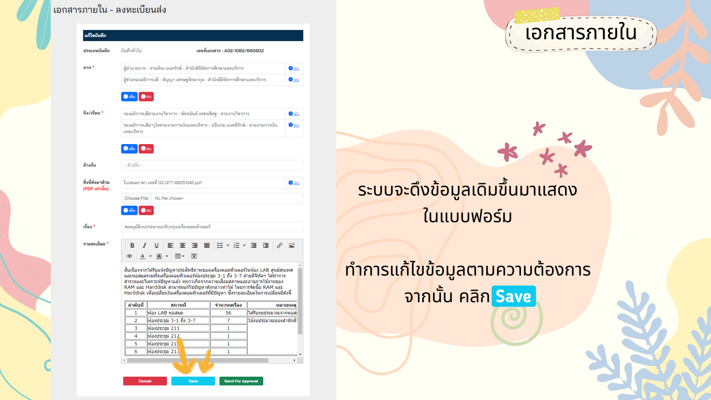Add a recipient with เพิ่ม under ถึง/เรียน
The image size is (711, 400).
[129, 149]
